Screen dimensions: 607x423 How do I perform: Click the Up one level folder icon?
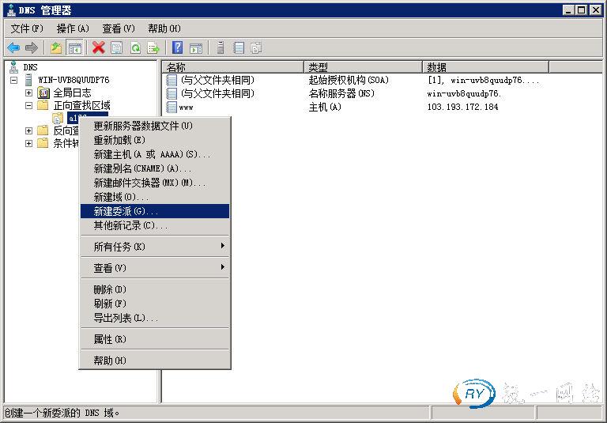[57, 48]
